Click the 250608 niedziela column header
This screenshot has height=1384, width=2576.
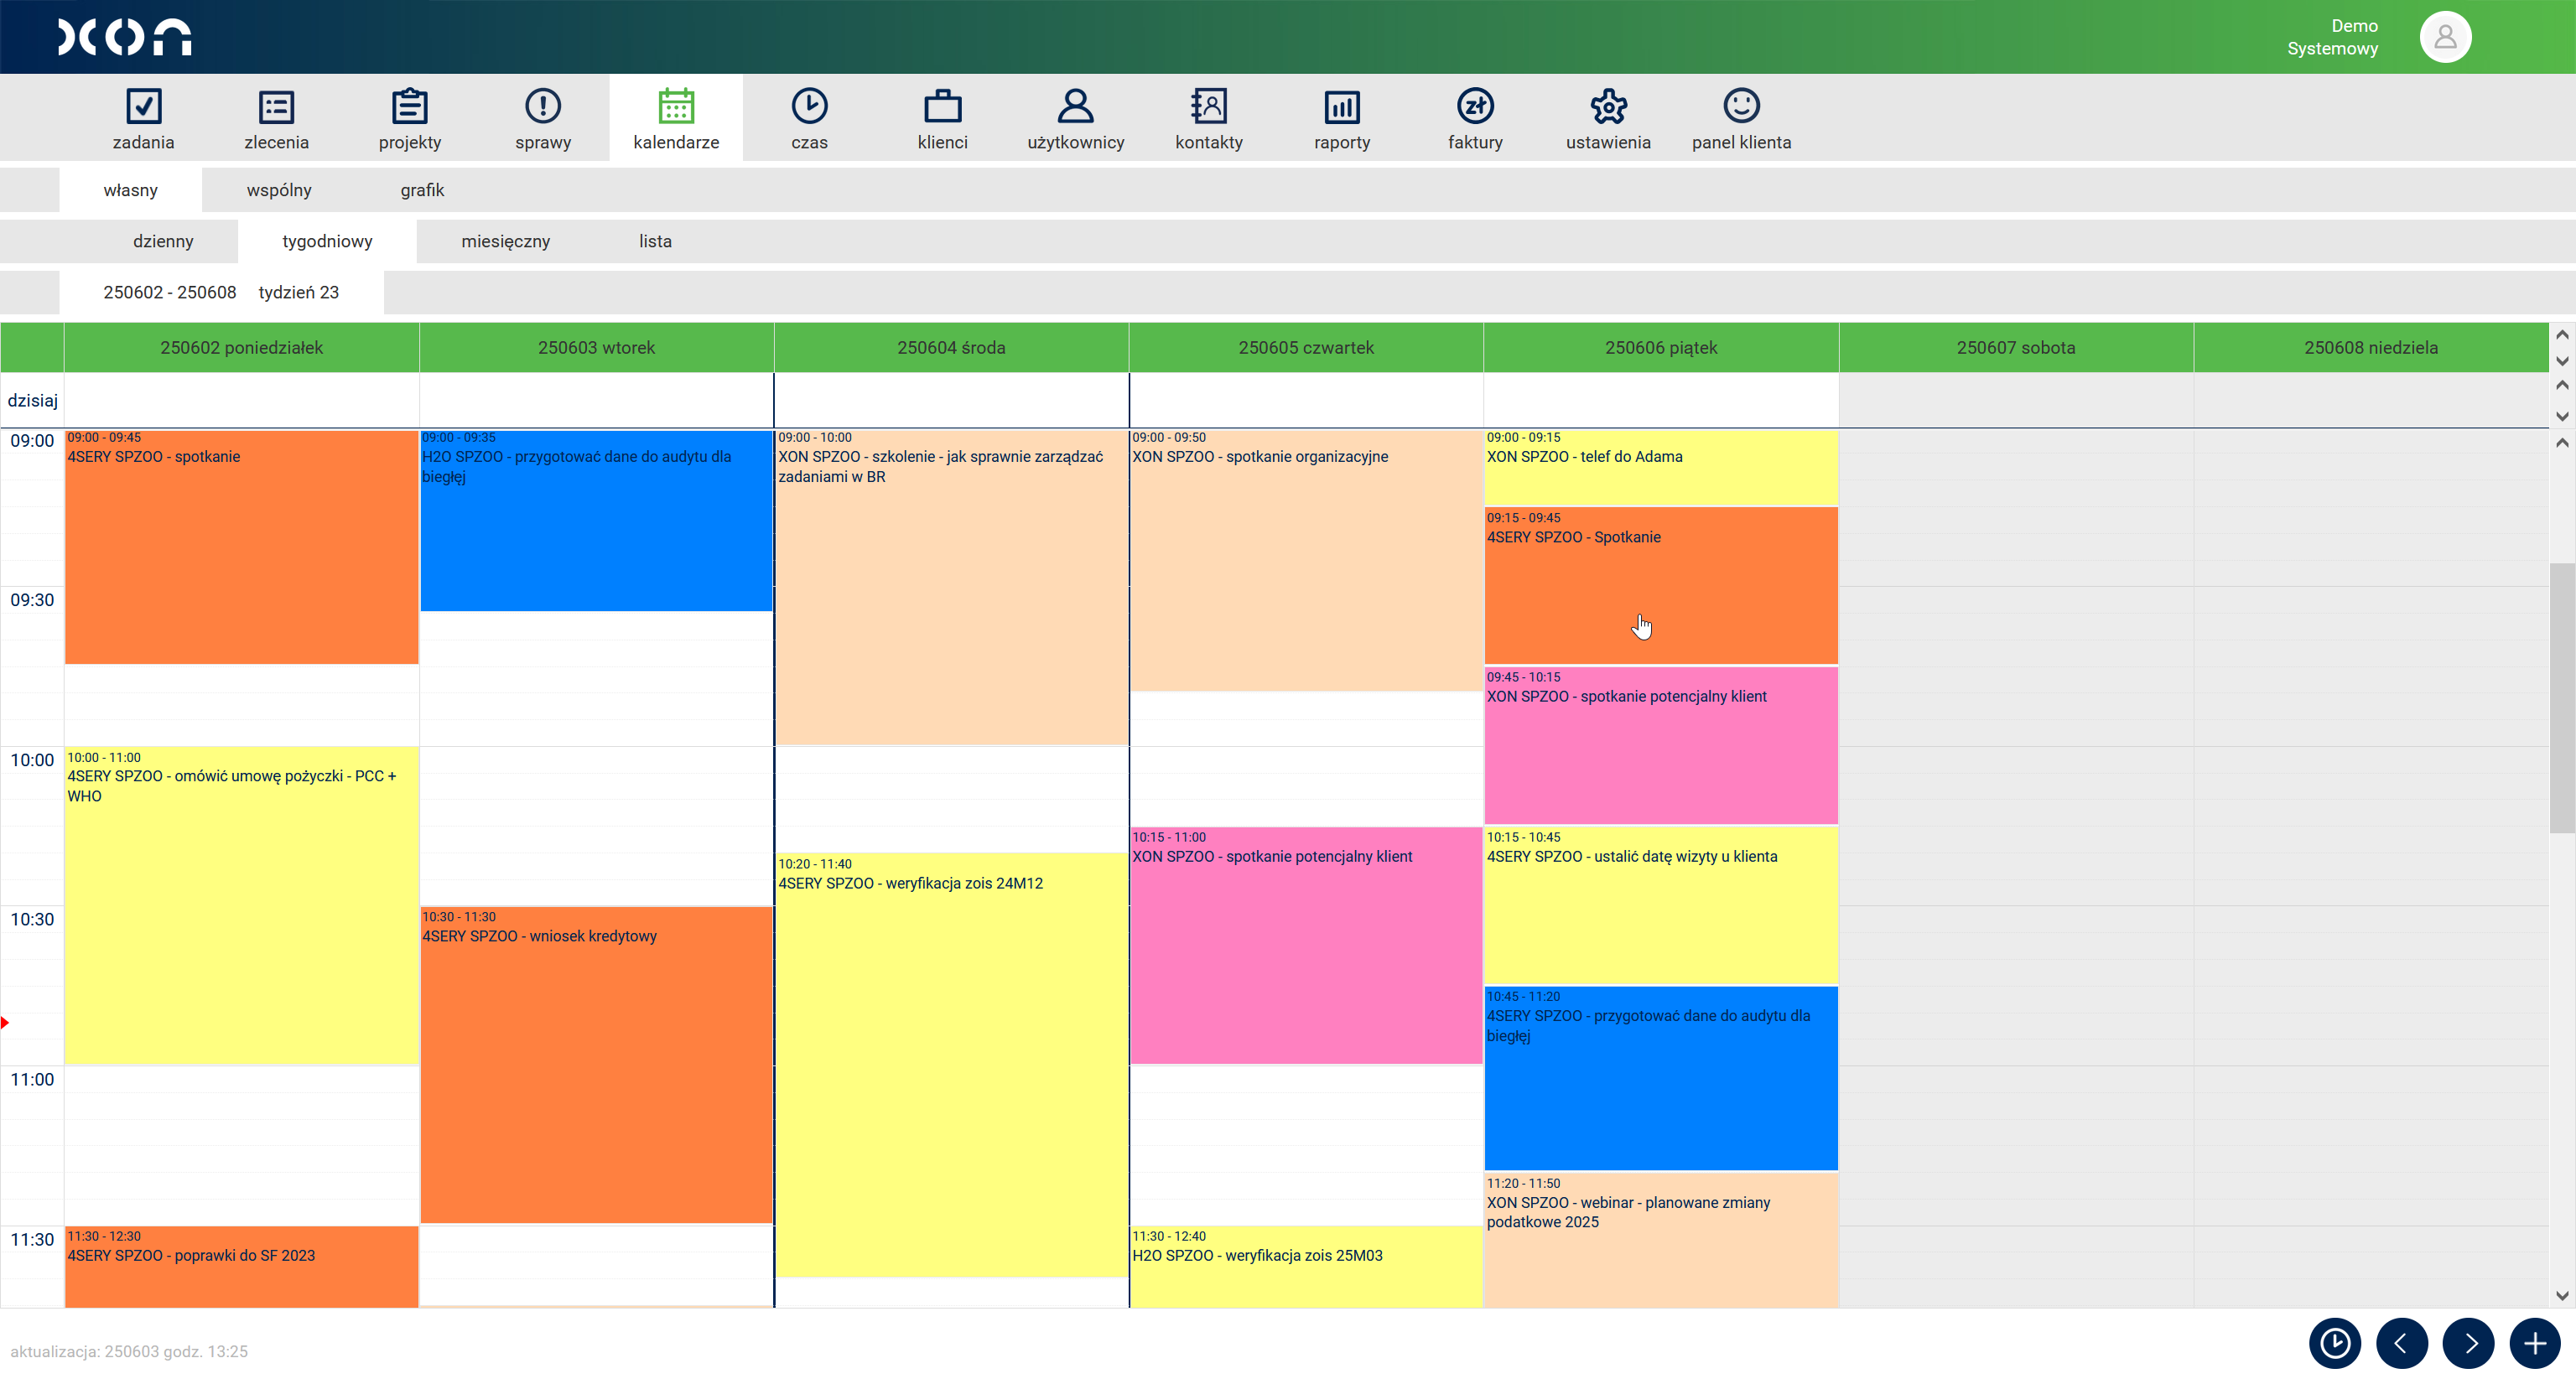pos(2371,347)
